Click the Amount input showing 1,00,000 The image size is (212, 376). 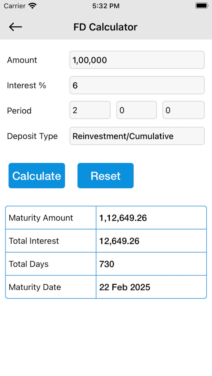point(137,60)
